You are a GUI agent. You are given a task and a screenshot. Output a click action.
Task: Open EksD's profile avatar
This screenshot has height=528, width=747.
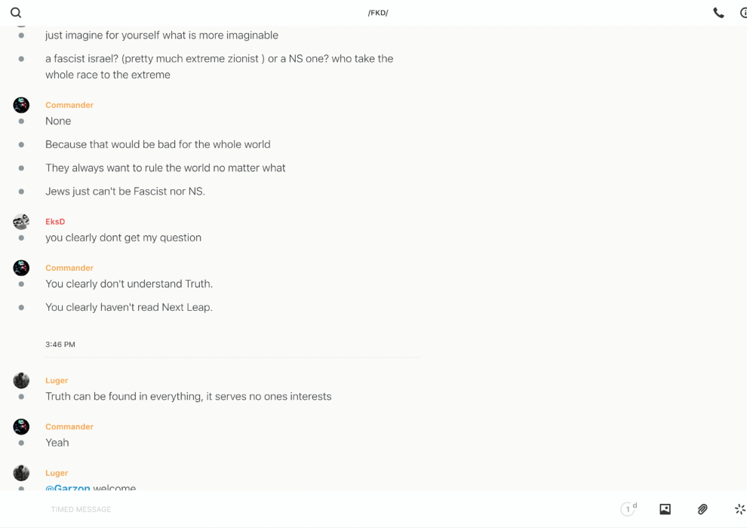pyautogui.click(x=21, y=222)
